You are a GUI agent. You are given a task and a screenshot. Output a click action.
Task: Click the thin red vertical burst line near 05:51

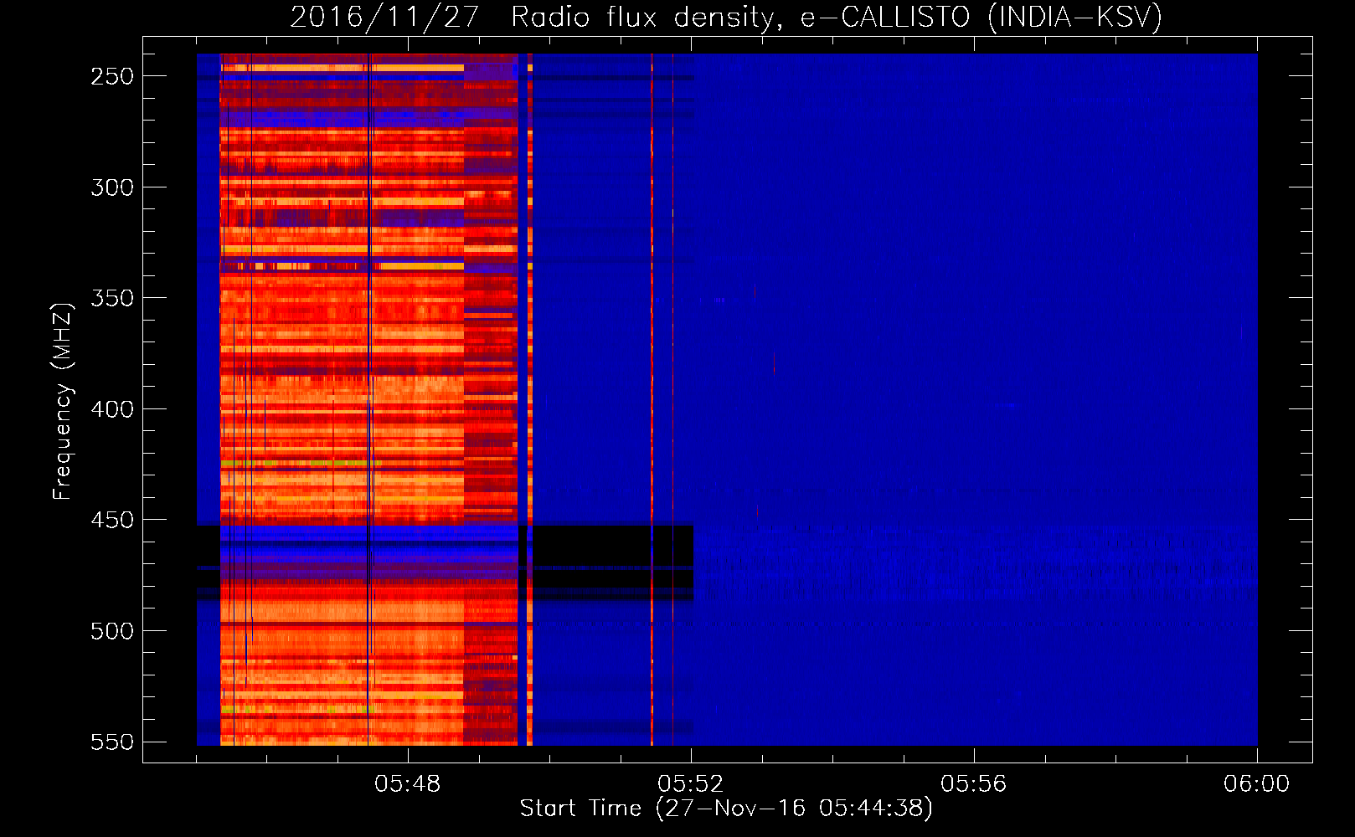(x=652, y=399)
